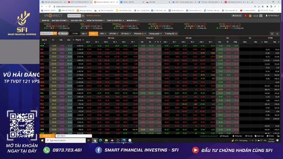Open the CP Giá trị dropdown
Viewport: 283px width, 159px height.
(x=126, y=34)
